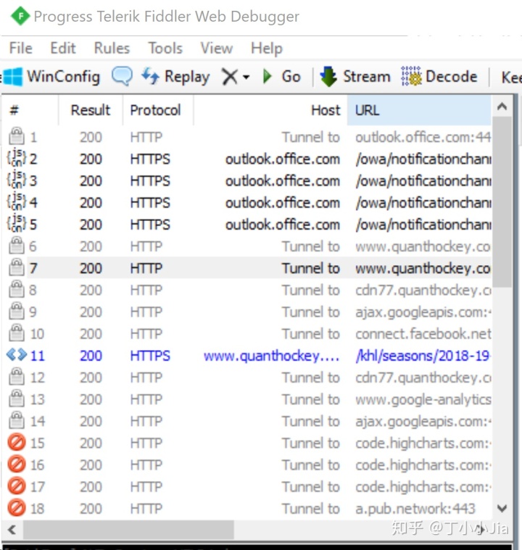Screen dimensions: 522x550
Task: Sort by the Result column header
Action: [x=91, y=110]
